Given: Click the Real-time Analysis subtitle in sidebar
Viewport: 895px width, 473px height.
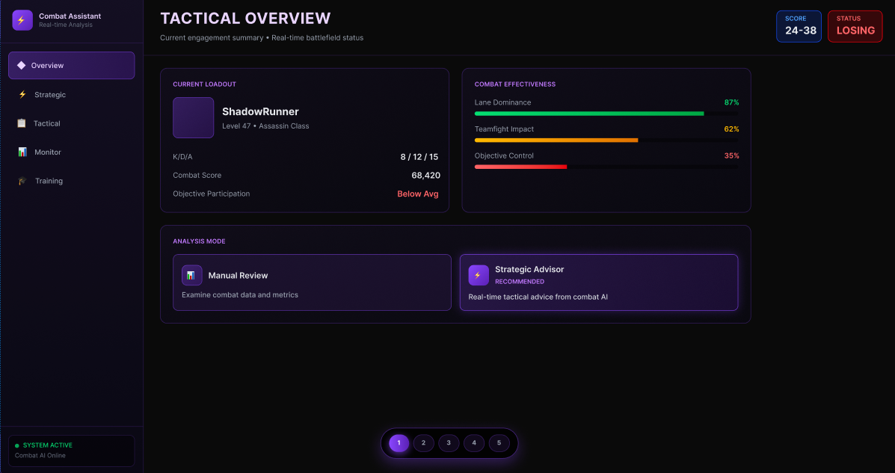Looking at the screenshot, I should click(x=66, y=25).
